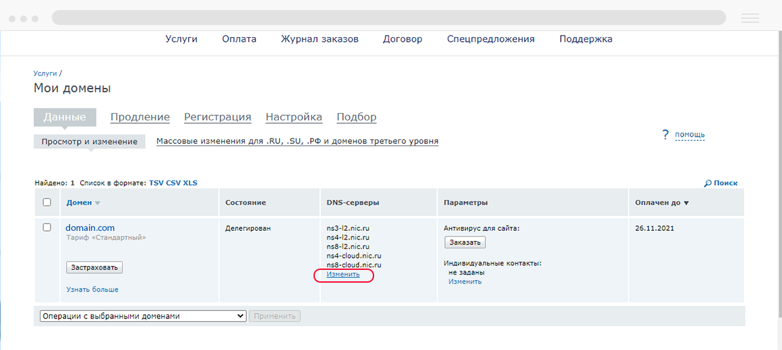Click the Параметры column header
Image resolution: width=782 pixels, height=350 pixels.
tap(466, 203)
